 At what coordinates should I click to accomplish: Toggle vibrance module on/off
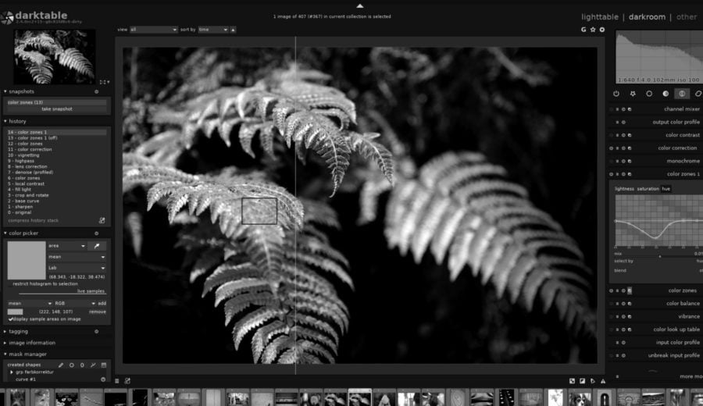coord(612,316)
